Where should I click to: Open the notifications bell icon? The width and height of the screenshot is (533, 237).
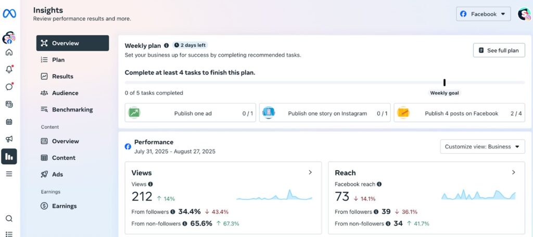pos(9,69)
